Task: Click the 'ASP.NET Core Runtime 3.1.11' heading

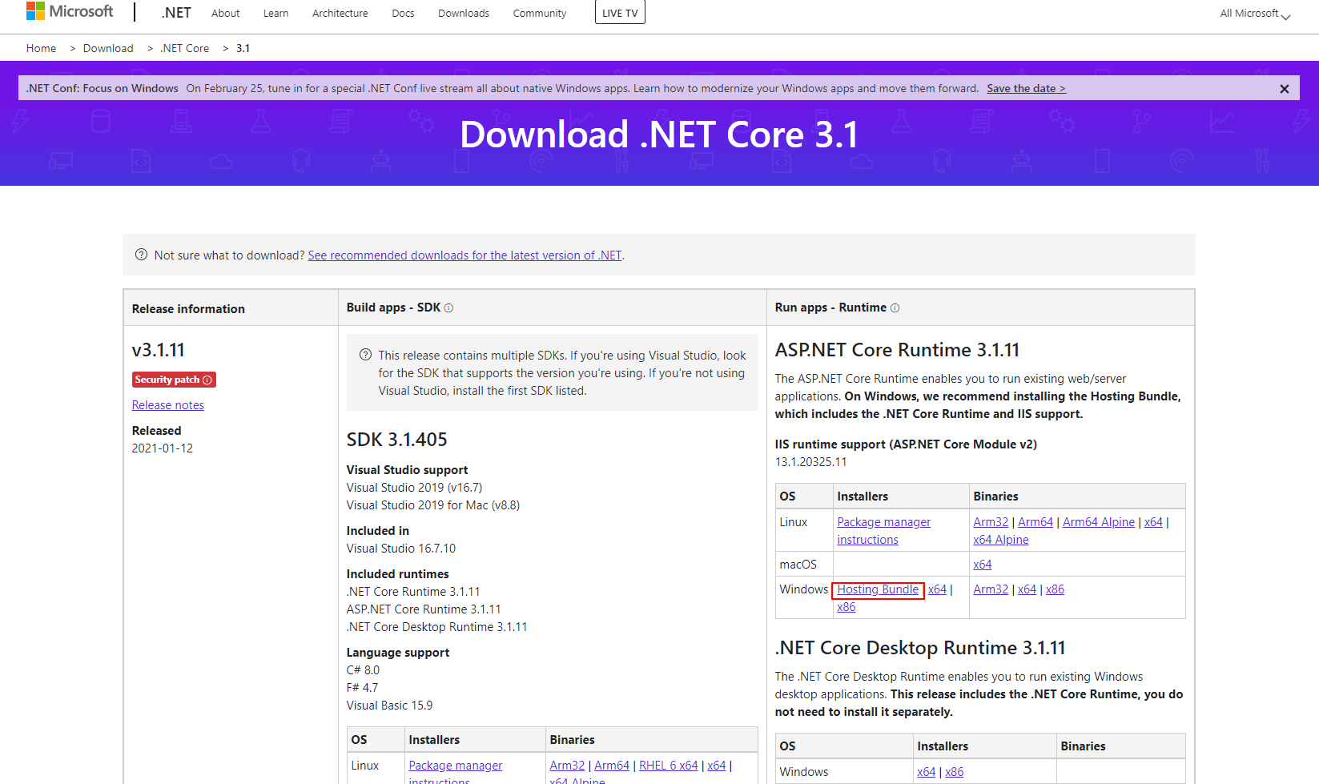Action: click(897, 351)
